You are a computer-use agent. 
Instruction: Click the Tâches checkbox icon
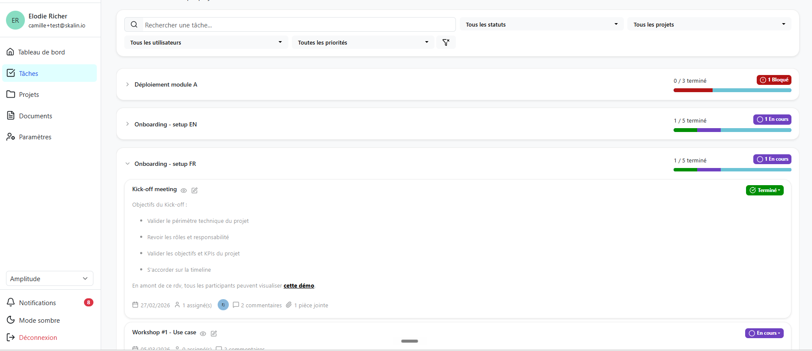[11, 73]
